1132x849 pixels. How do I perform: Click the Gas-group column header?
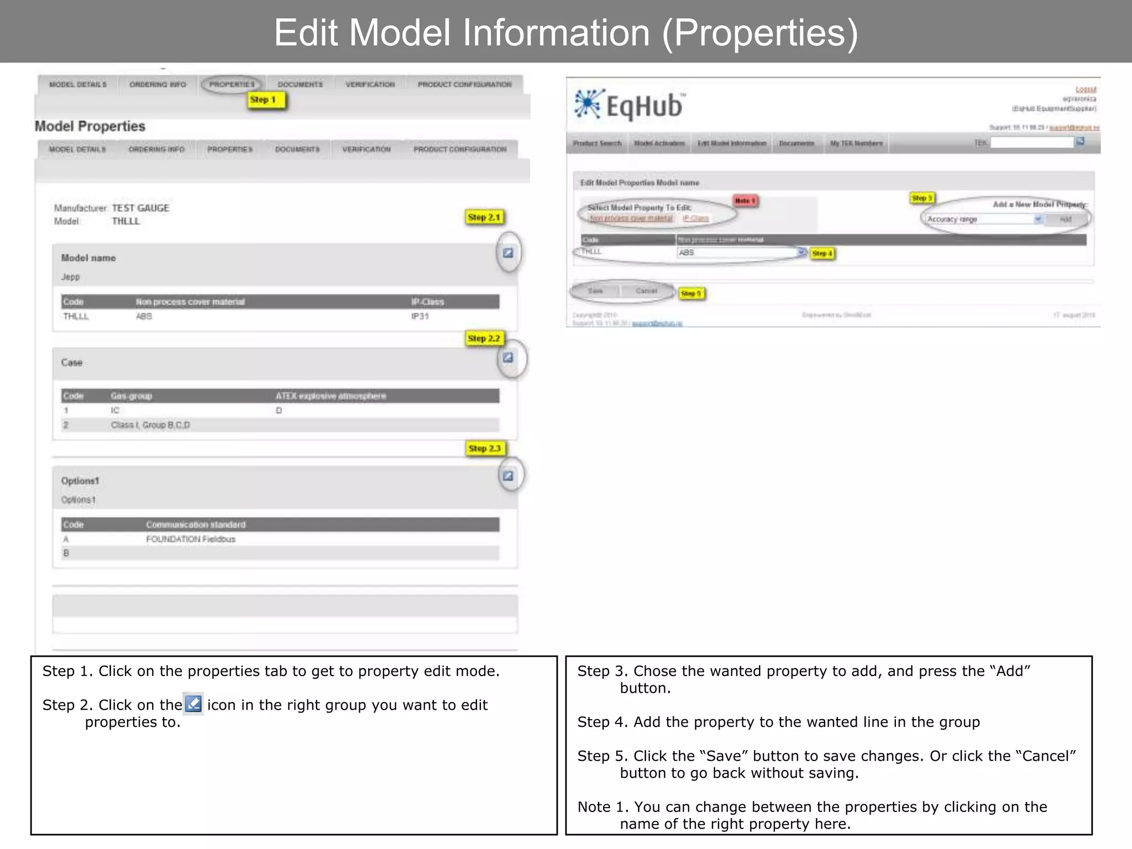pyautogui.click(x=131, y=396)
